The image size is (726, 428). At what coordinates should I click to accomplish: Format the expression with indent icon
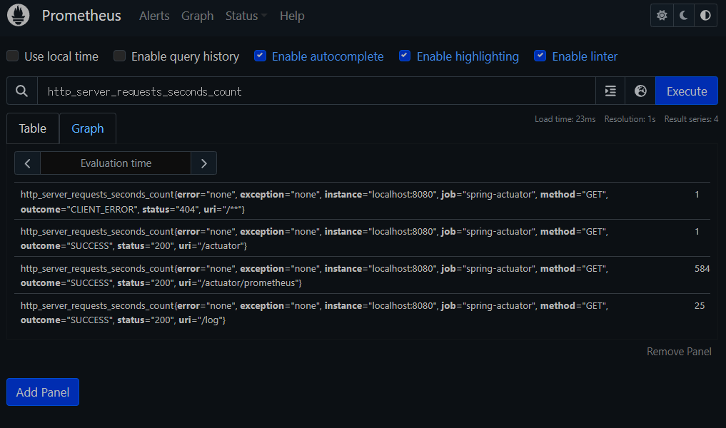pyautogui.click(x=610, y=91)
